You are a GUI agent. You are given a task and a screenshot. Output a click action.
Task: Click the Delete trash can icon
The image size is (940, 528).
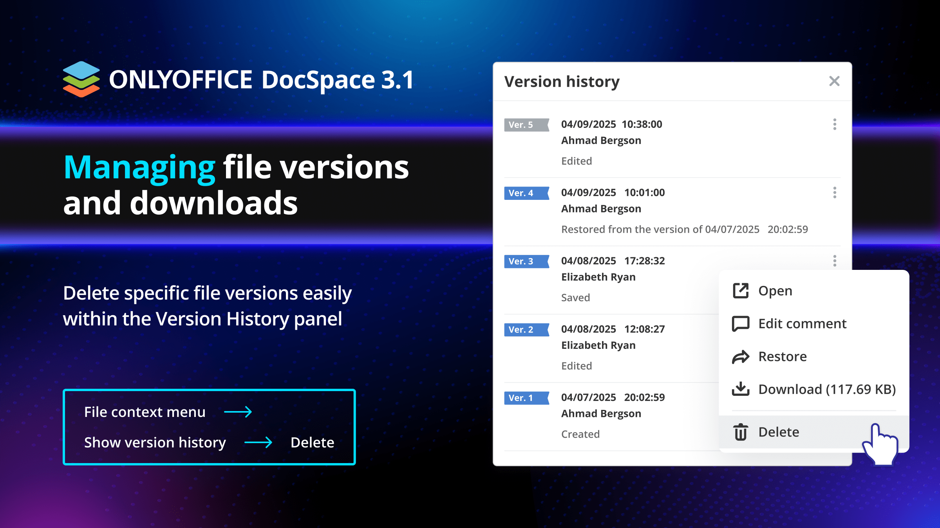click(x=740, y=432)
